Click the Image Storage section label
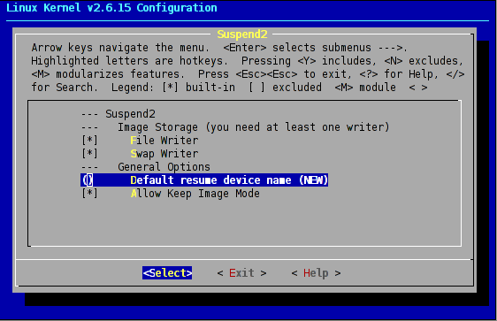This screenshot has width=497, height=321. click(x=253, y=127)
